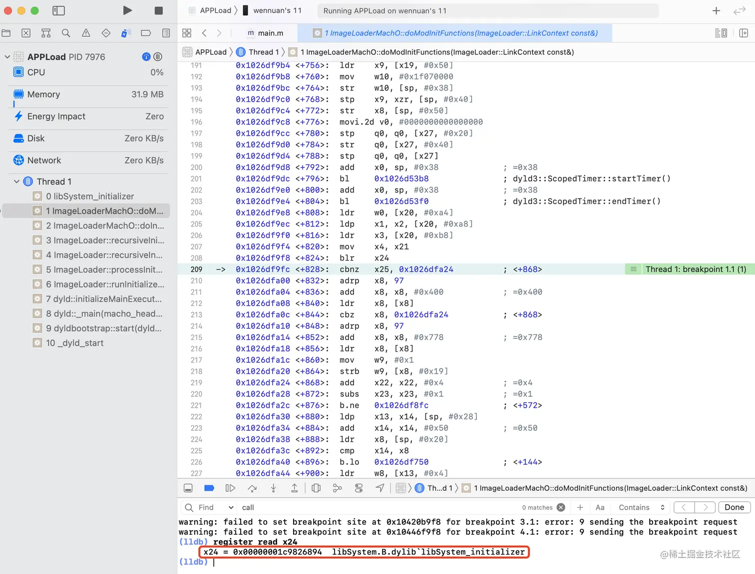Click the process view options icon

click(x=158, y=57)
